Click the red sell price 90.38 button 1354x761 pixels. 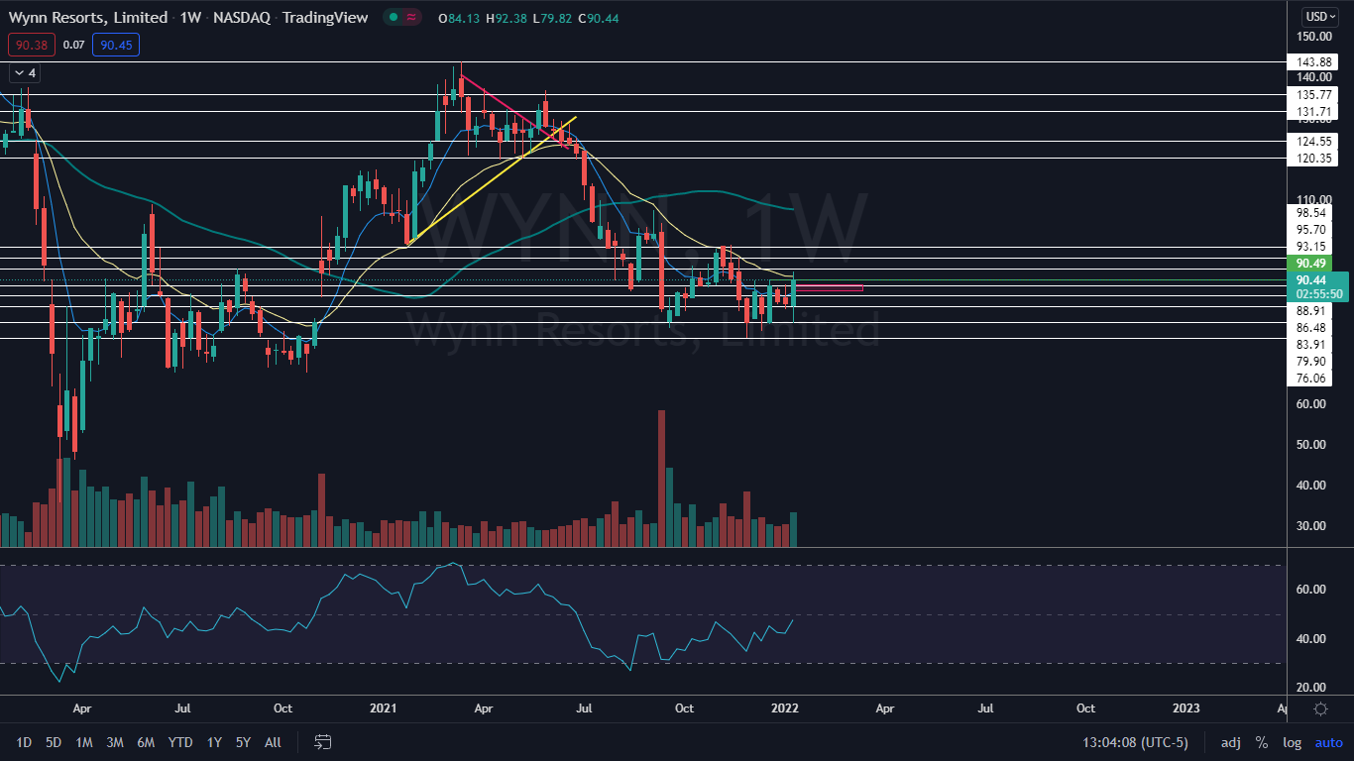(30, 45)
